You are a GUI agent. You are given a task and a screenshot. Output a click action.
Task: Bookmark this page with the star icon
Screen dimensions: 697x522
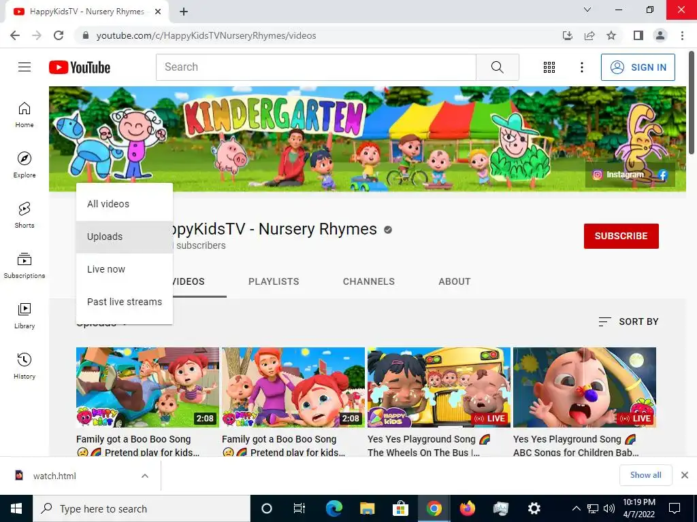click(x=611, y=35)
